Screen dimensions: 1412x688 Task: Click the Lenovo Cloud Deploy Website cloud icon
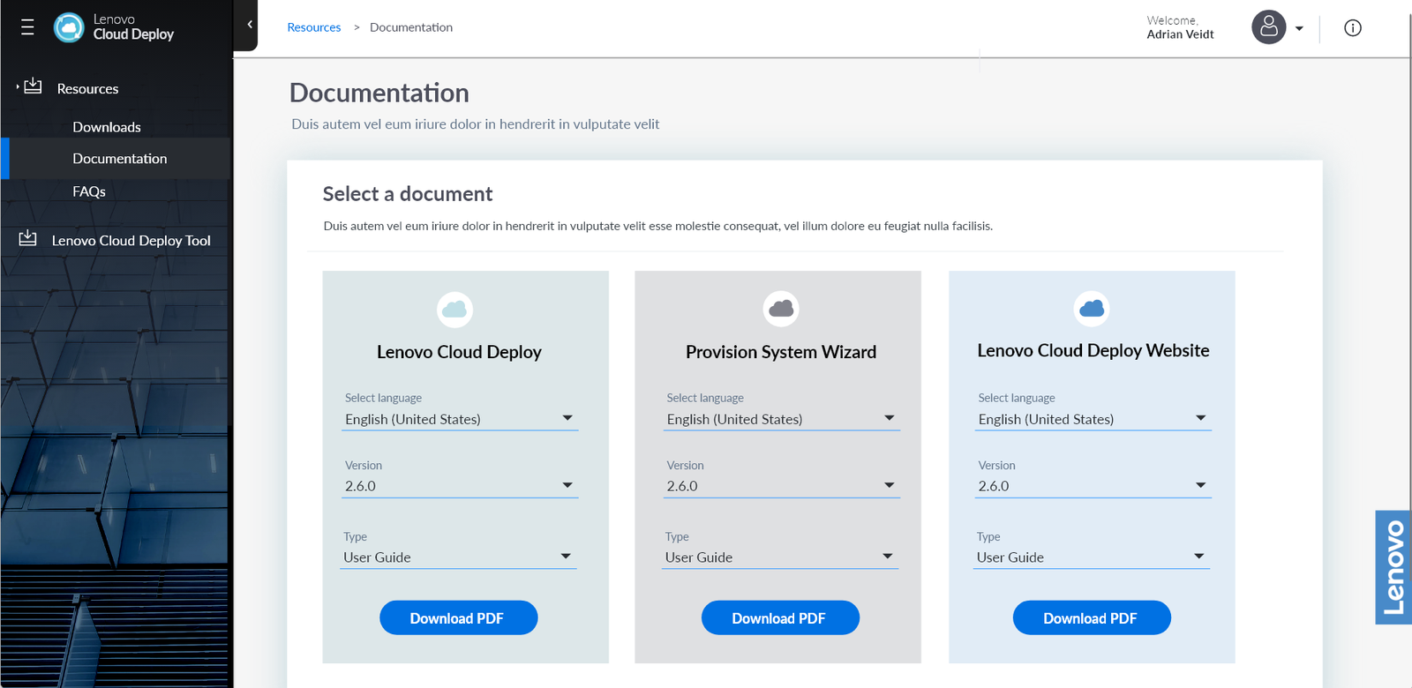pyautogui.click(x=1092, y=309)
